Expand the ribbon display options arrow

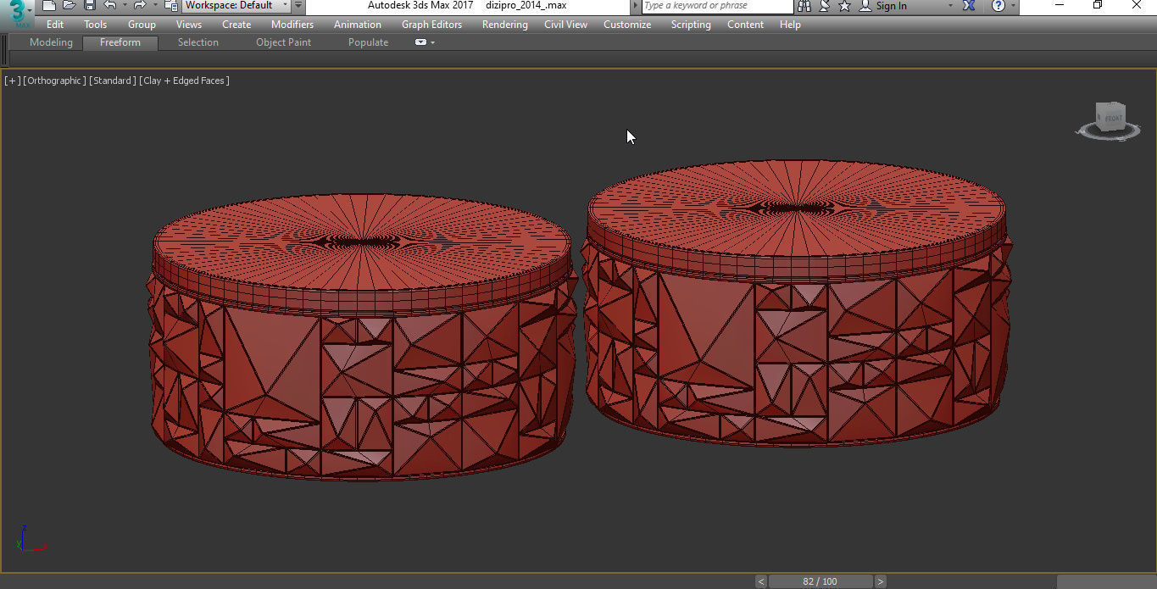[x=433, y=42]
